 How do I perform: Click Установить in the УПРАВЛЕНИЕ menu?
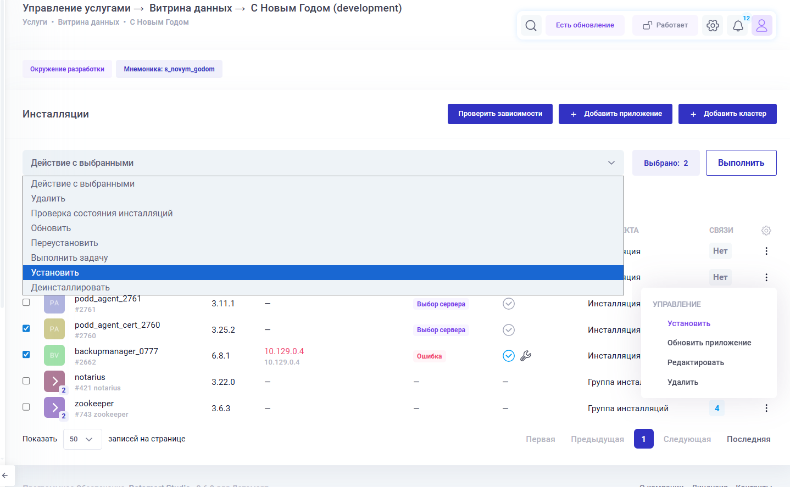coord(689,324)
